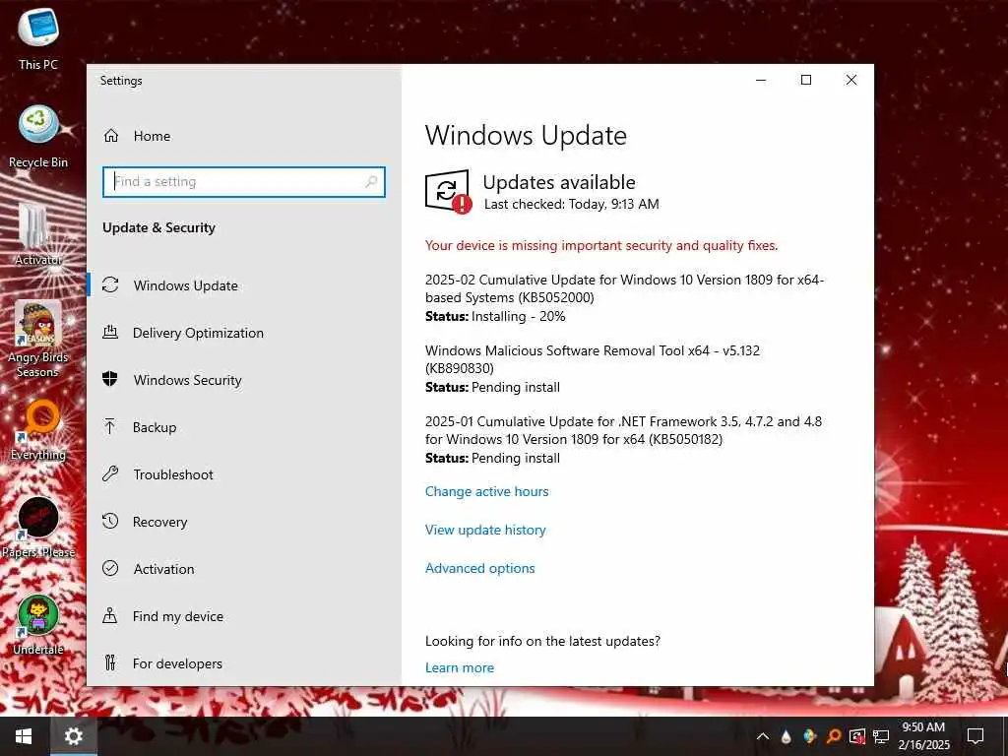Click the taskbar clock showing 9:50 AM
This screenshot has width=1008, height=756.
[923, 736]
